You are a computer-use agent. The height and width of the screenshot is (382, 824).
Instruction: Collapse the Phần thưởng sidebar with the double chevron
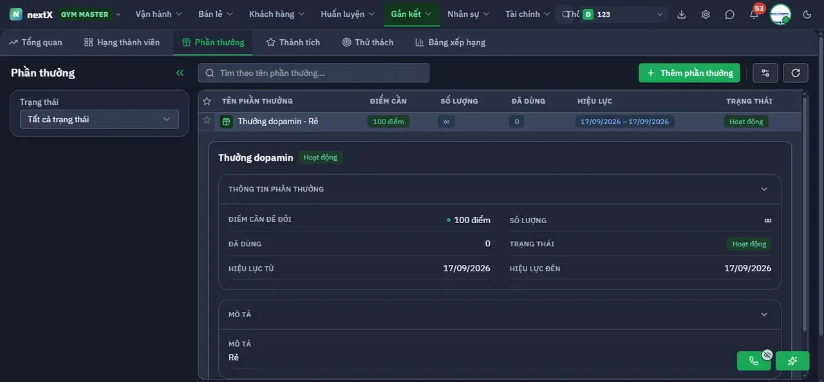point(180,73)
